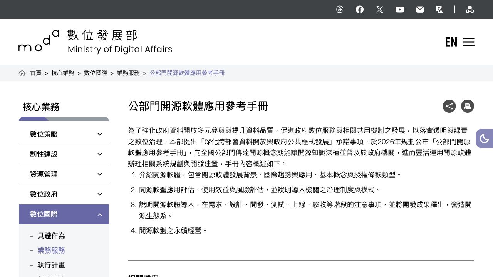493x277 pixels.
Task: Click the home icon in breadcrumb
Action: pos(22,73)
